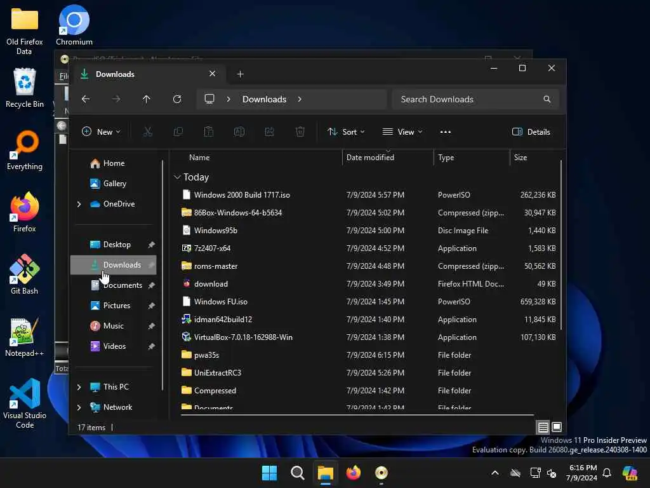Switch to details list view icon in status bar
This screenshot has width=650, height=488.
[x=543, y=427]
